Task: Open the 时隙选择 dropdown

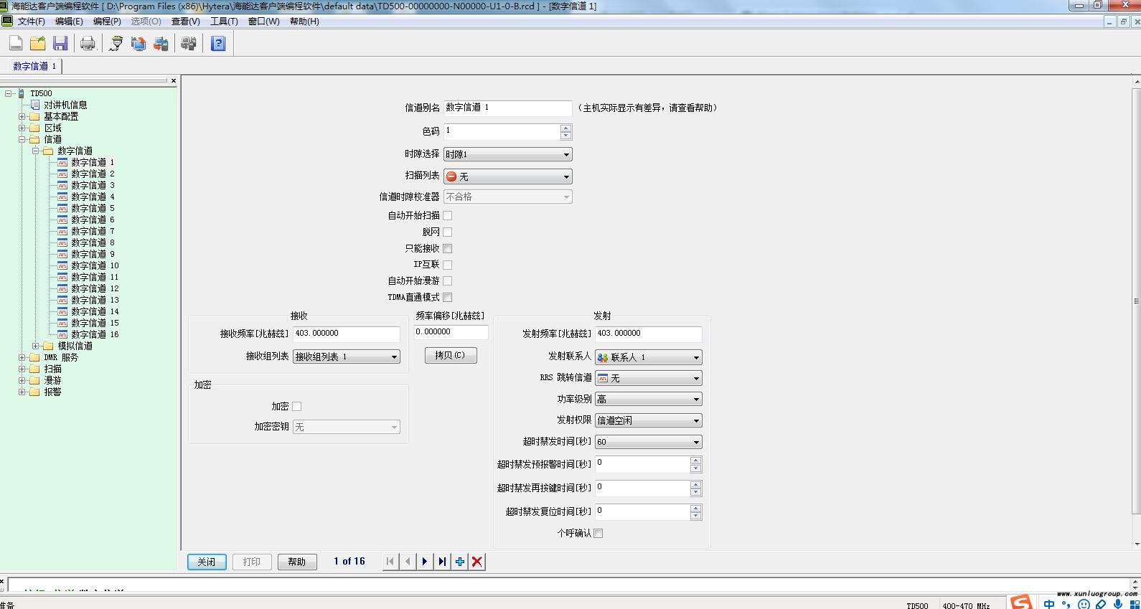Action: tap(508, 154)
